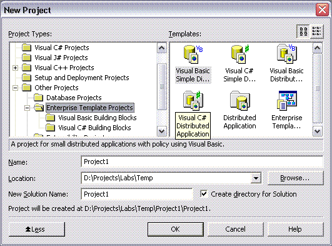The height and width of the screenshot is (246, 332).
Task: Click 'Enterprise Templa...' template caption
Action: [287, 121]
